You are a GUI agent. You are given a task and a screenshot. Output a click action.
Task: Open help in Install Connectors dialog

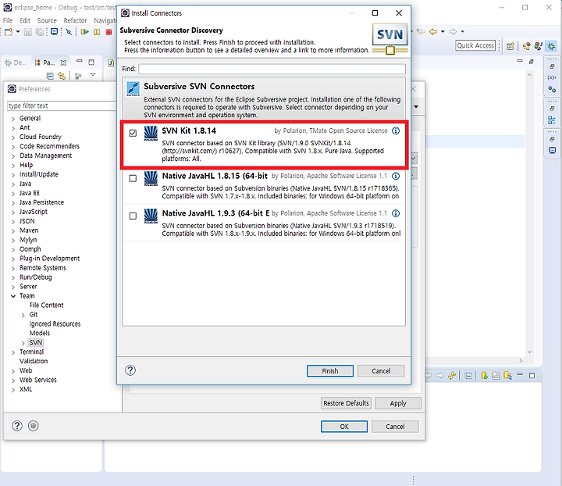click(x=130, y=370)
